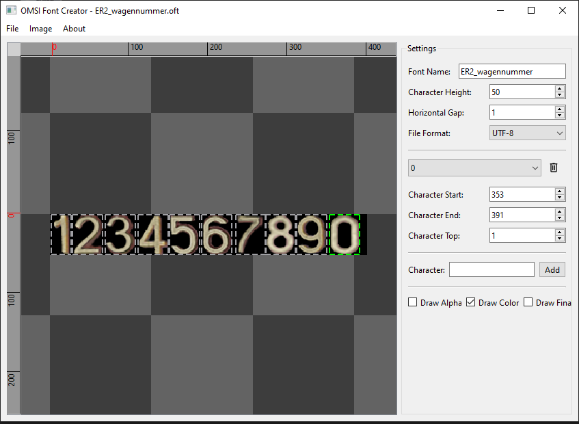Toggle the Draw Final checkbox
This screenshot has height=424, width=579.
pyautogui.click(x=528, y=302)
